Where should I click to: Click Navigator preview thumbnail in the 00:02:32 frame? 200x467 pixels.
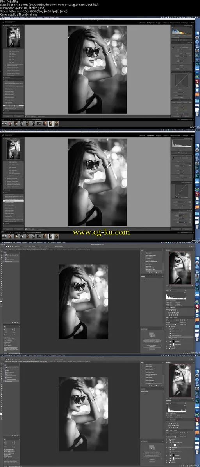[180, 380]
